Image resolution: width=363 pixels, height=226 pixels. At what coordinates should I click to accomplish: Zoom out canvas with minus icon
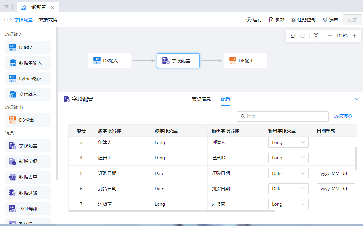(330, 36)
